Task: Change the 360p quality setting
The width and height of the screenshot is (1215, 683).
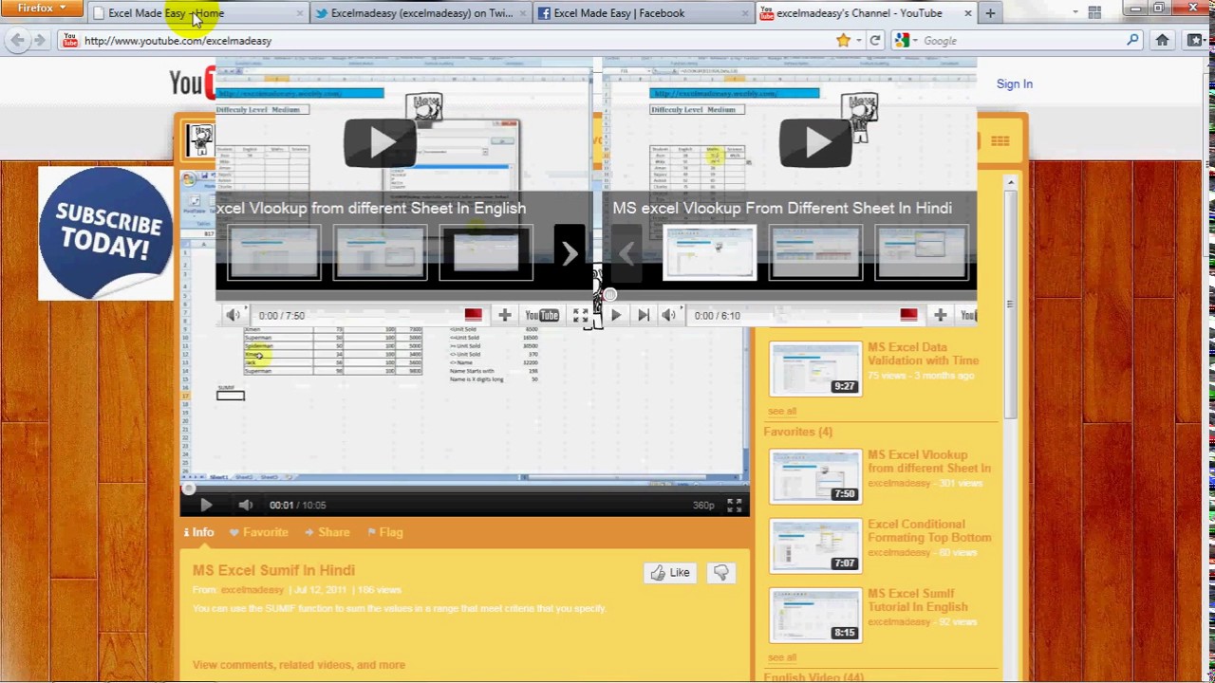Action: [x=703, y=506]
